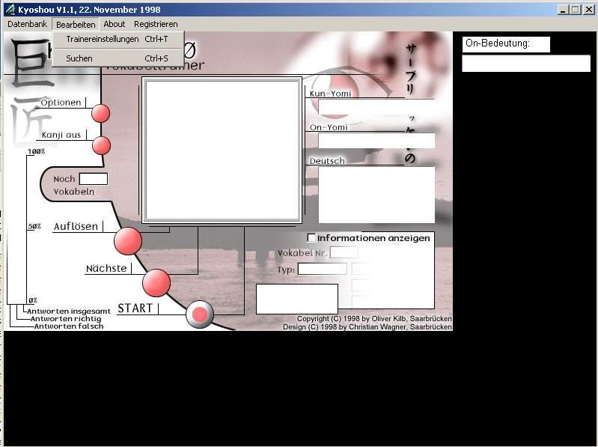Open the Registrieren menu
598x447 pixels.
coord(156,24)
